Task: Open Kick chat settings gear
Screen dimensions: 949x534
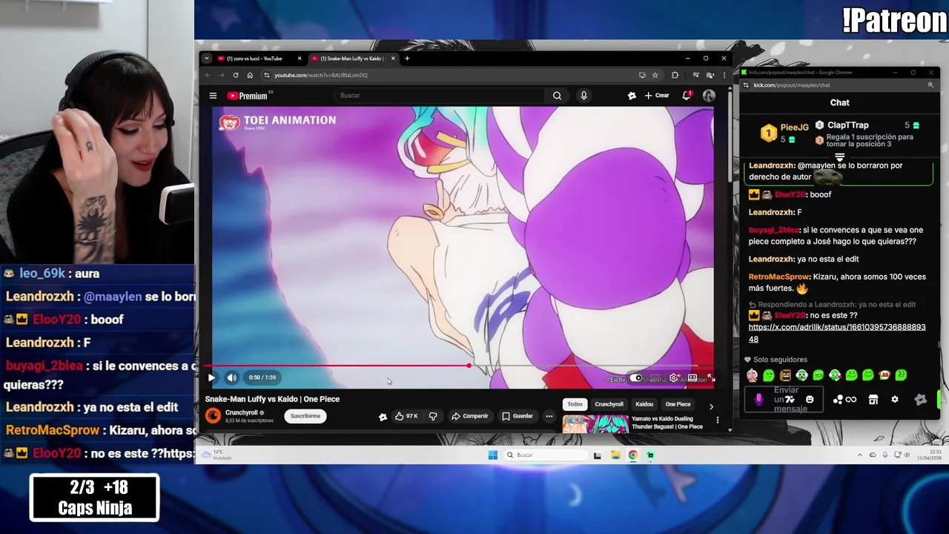Action: (x=895, y=400)
